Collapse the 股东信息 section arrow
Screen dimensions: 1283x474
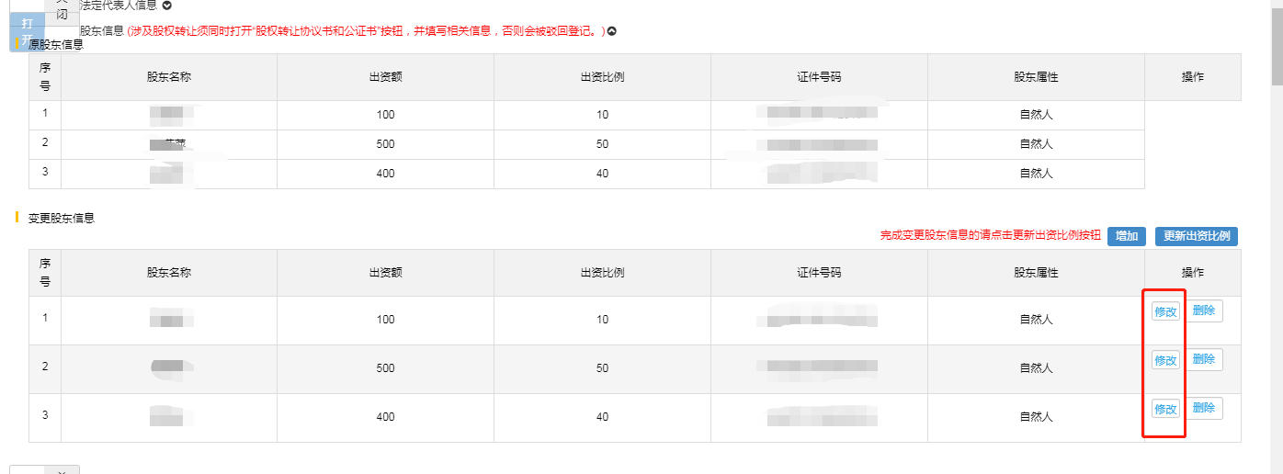[x=612, y=31]
